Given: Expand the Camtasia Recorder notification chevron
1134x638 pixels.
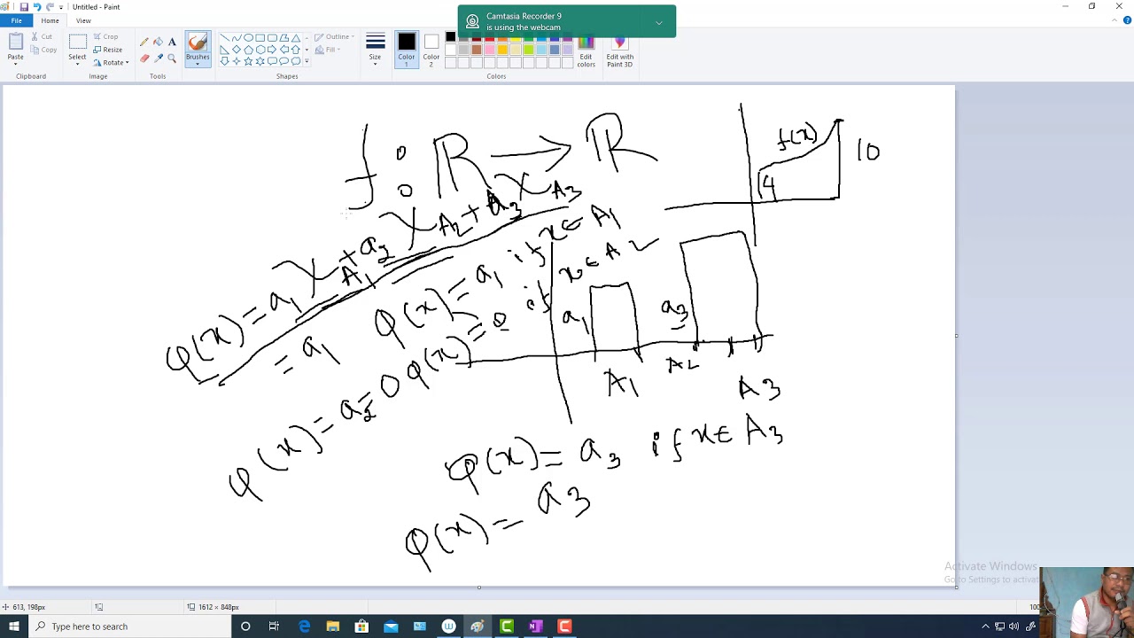Looking at the screenshot, I should (x=658, y=22).
